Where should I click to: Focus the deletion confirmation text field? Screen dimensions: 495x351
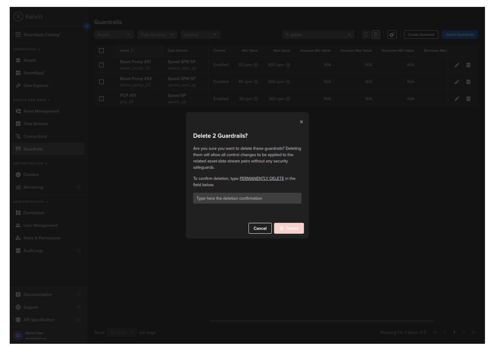pyautogui.click(x=247, y=198)
